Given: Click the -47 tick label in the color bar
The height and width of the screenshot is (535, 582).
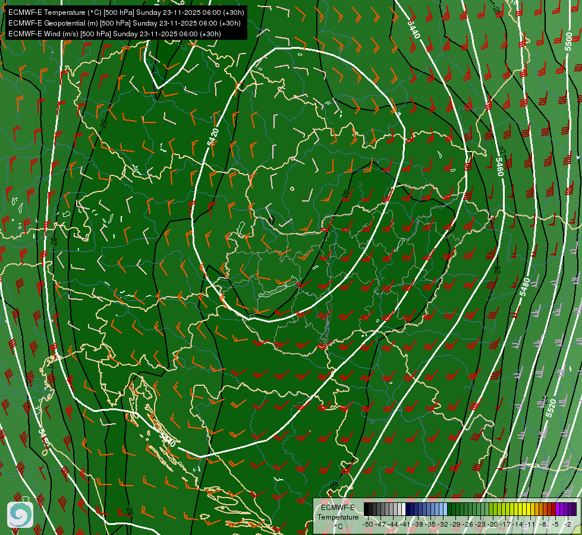Looking at the screenshot, I should coord(380,524).
